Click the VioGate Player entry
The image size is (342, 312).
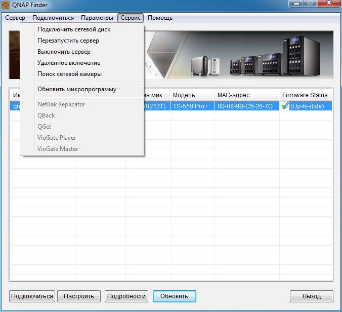pos(82,138)
